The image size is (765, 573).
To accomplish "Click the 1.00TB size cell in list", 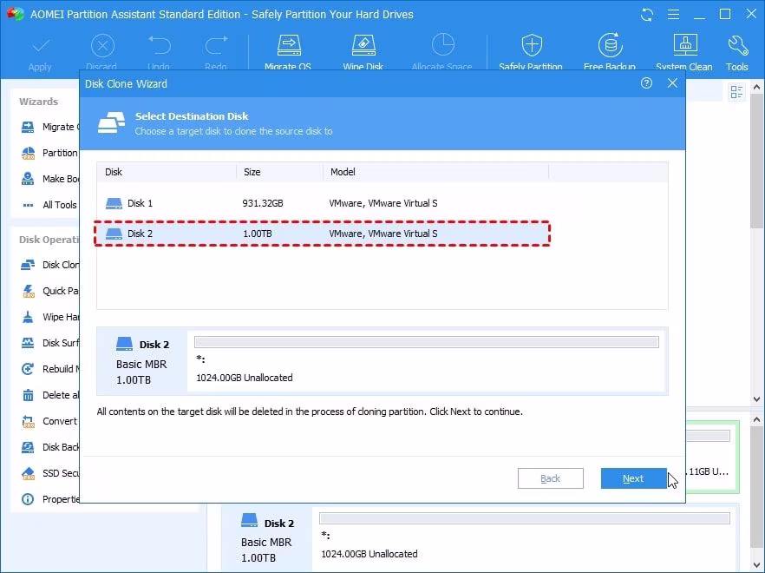I will pos(257,234).
